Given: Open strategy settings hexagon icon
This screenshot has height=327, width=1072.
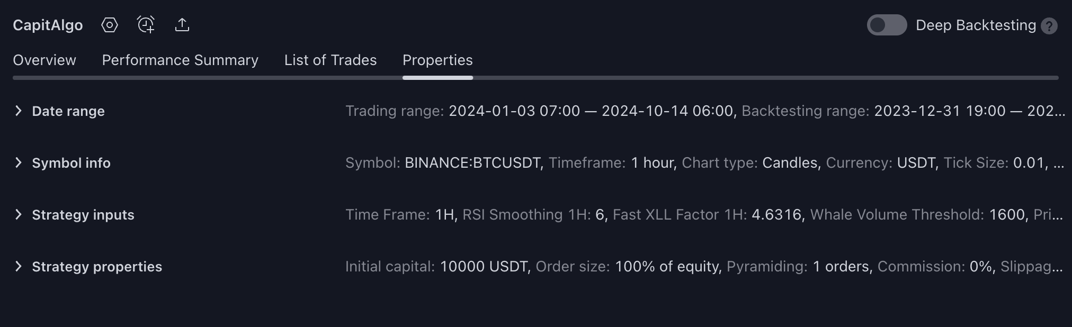Looking at the screenshot, I should [110, 25].
